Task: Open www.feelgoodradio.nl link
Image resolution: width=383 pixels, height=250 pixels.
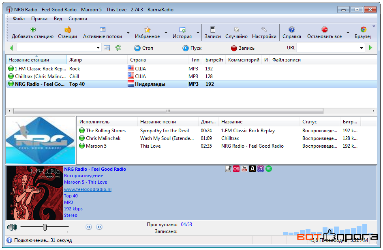Action: (x=88, y=189)
